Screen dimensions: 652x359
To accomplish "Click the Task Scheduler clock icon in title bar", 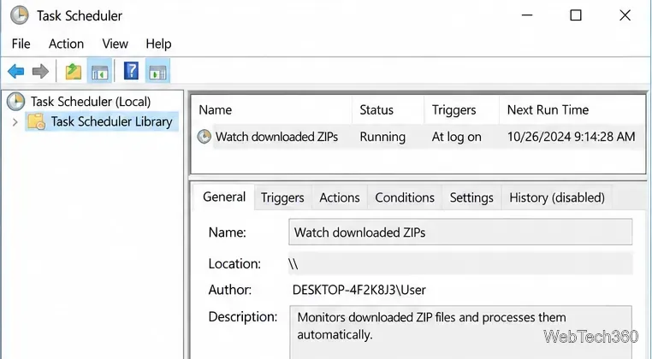I will (x=19, y=15).
